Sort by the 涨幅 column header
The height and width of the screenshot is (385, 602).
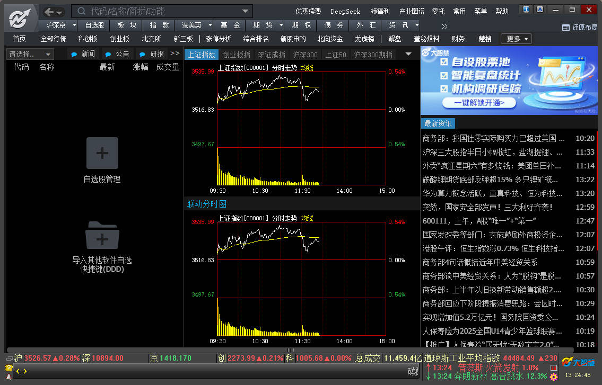pos(141,67)
